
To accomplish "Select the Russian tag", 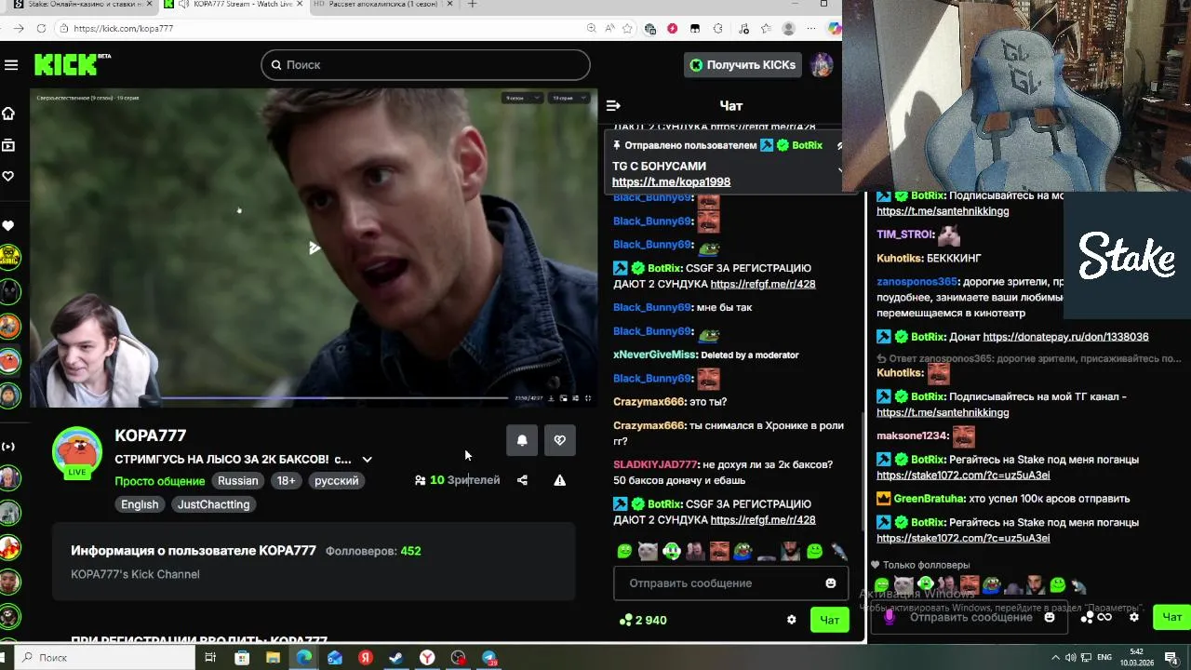I will 237,481.
